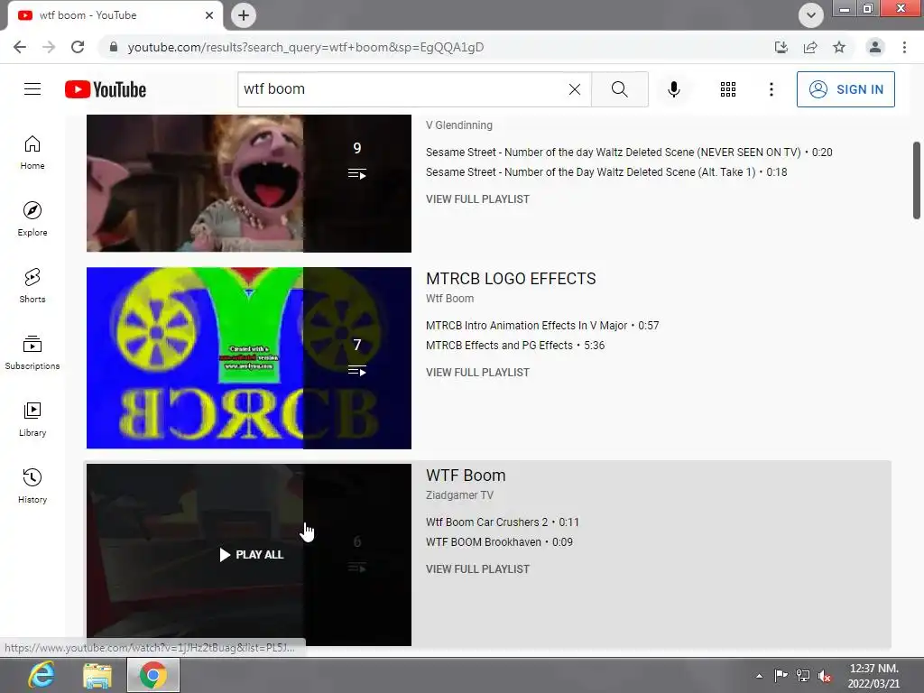Click the share page icon in address bar
This screenshot has width=924, height=693.
tap(810, 47)
